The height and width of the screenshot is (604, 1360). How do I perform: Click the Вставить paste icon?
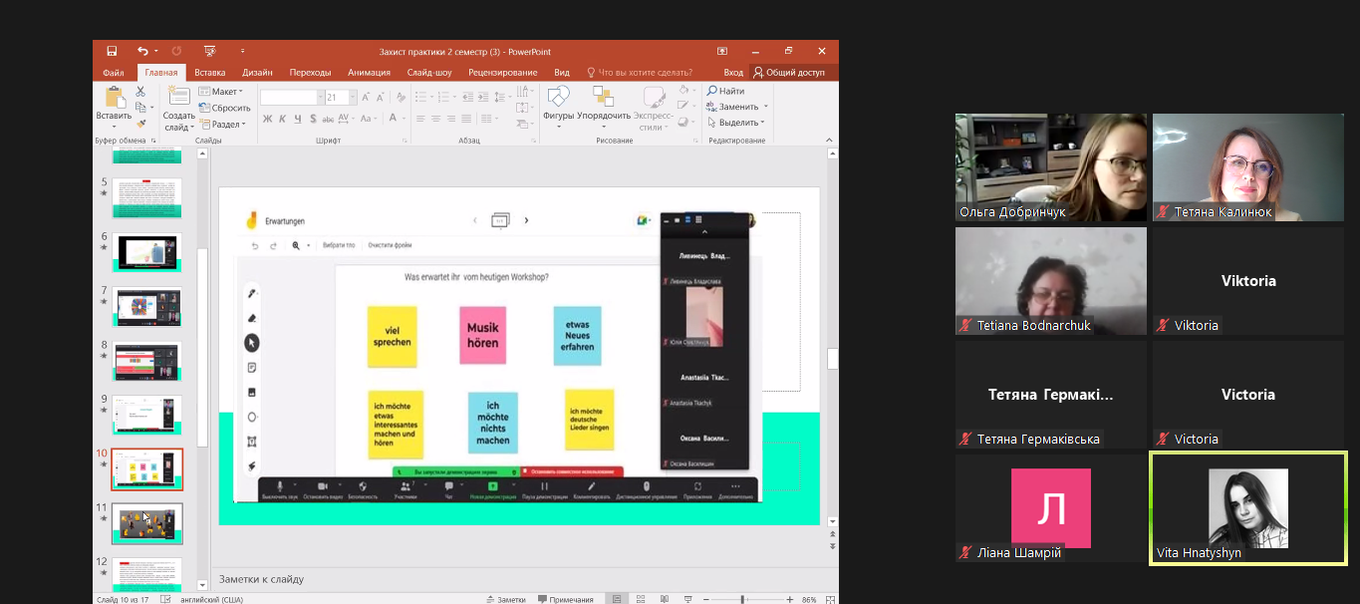114,99
